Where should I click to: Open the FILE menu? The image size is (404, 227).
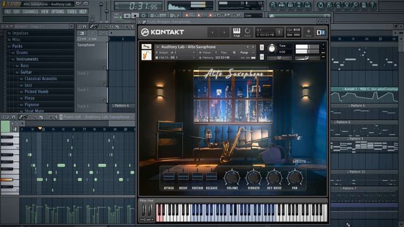pyautogui.click(x=8, y=11)
